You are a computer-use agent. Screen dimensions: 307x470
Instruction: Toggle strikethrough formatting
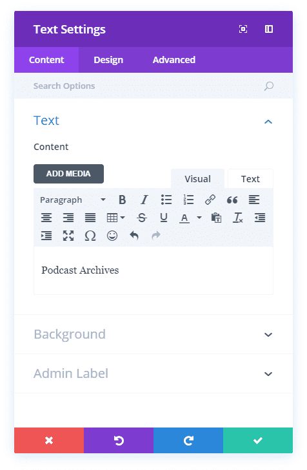coord(142,218)
